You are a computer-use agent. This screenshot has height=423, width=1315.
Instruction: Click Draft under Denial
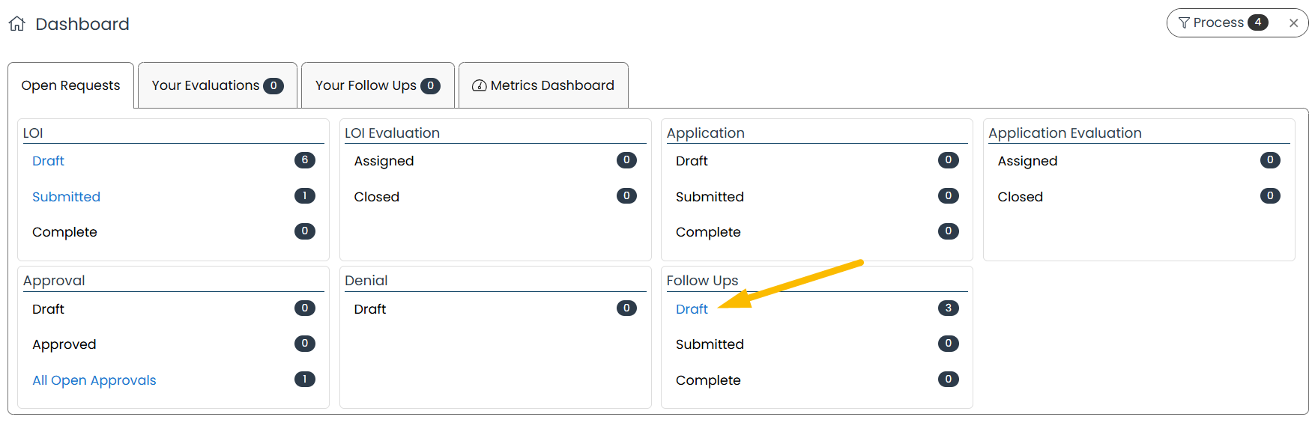point(370,309)
